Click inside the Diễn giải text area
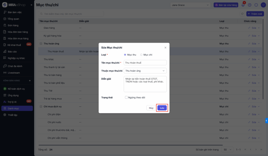 pyautogui.click(x=145, y=84)
